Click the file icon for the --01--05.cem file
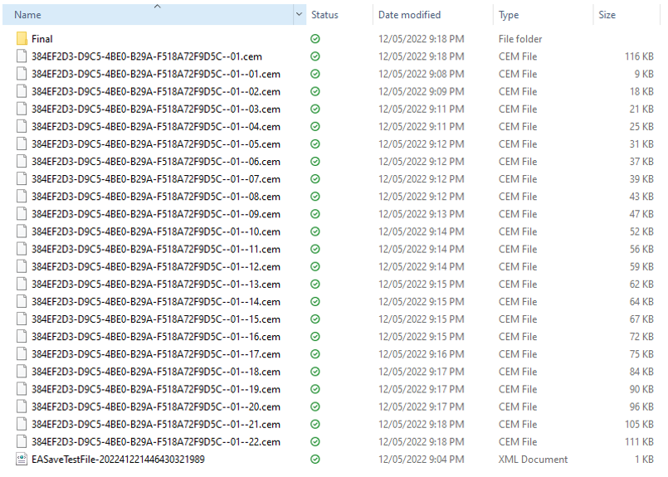 click(x=22, y=144)
